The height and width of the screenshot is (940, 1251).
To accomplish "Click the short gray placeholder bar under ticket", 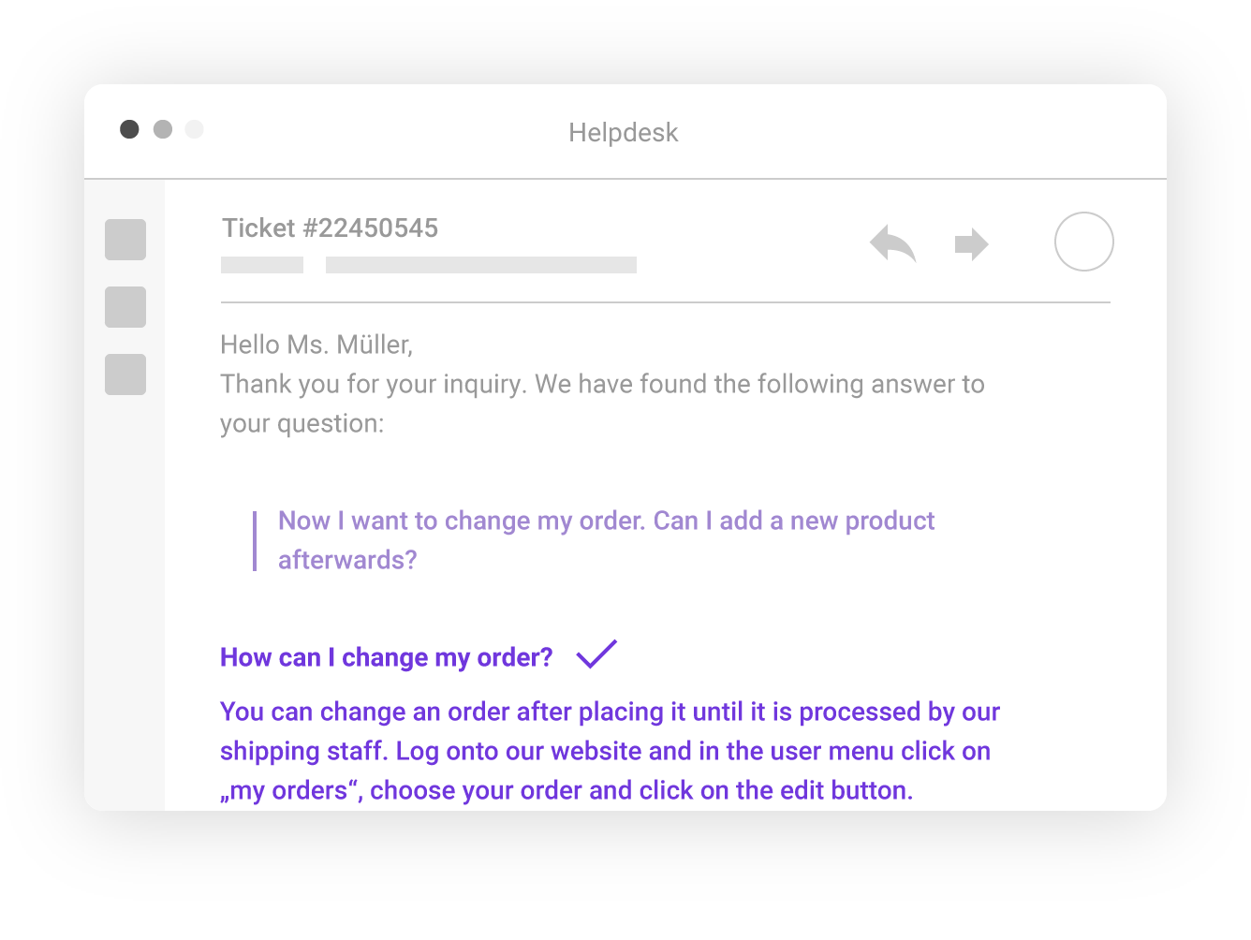I will (x=262, y=265).
